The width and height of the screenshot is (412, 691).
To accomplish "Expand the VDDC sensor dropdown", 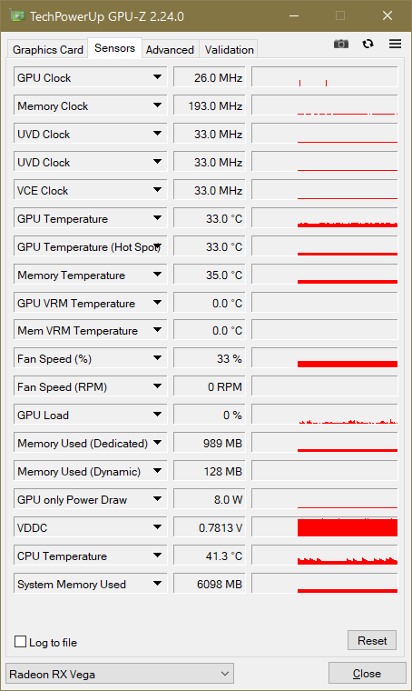I will (x=157, y=527).
